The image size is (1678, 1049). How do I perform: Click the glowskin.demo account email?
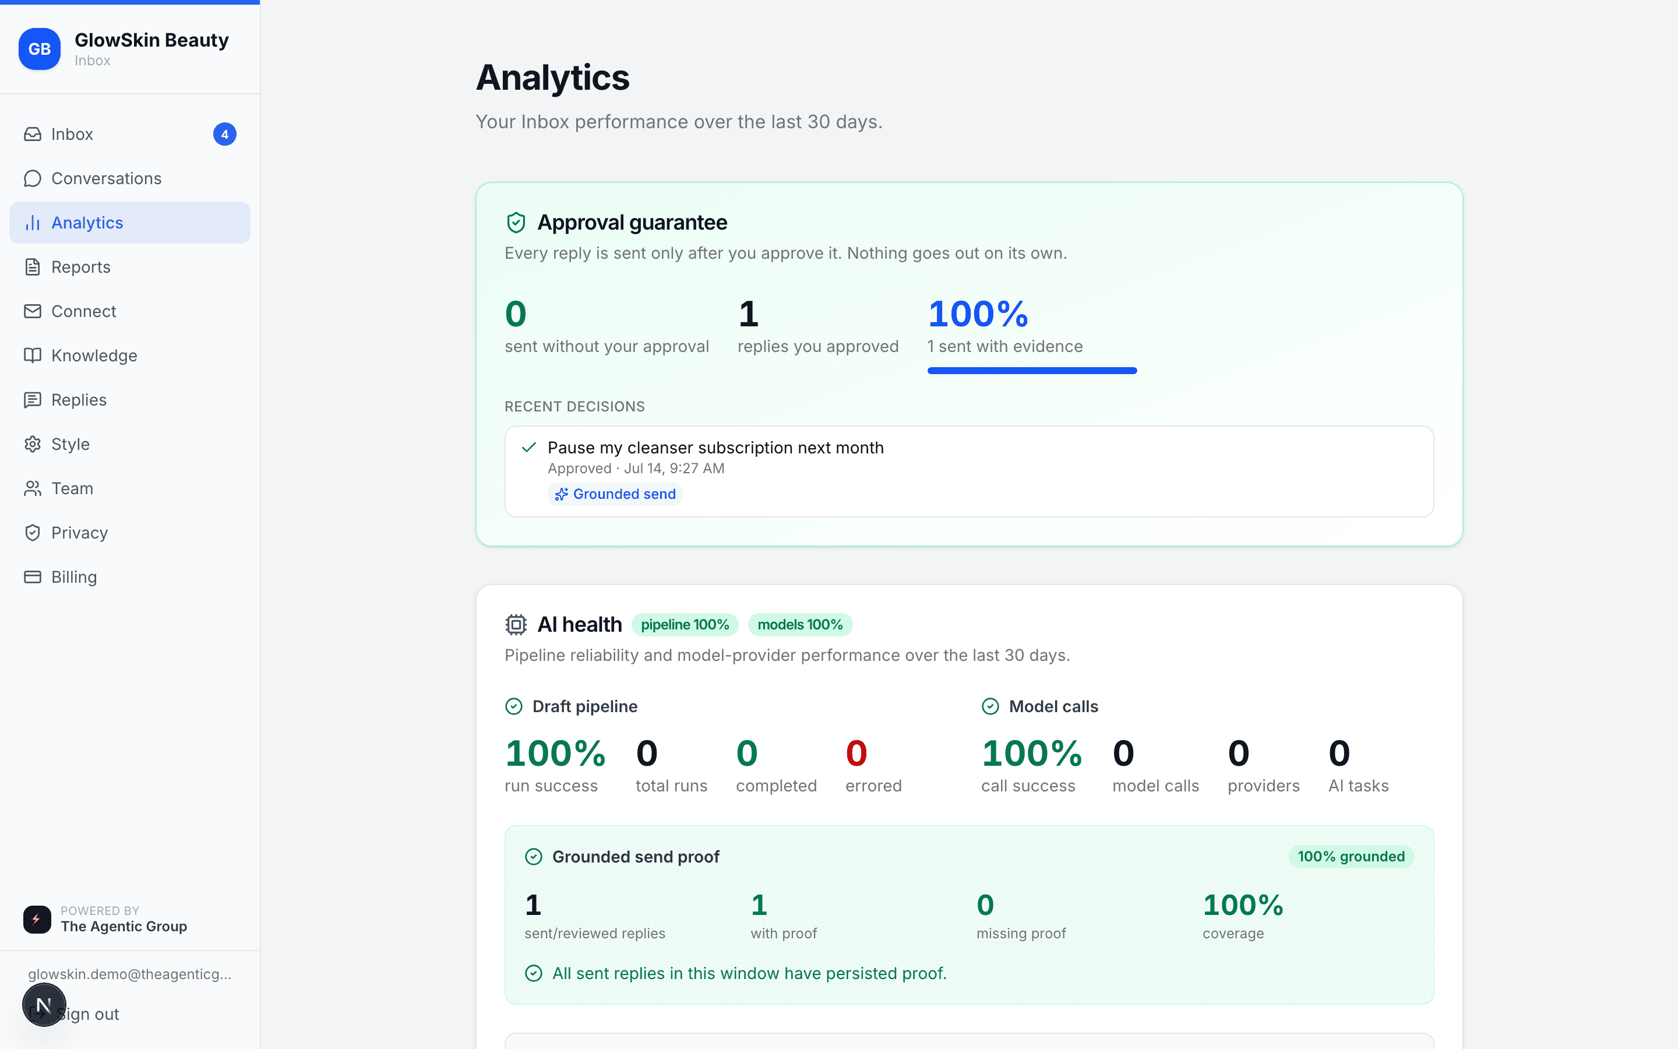click(130, 974)
